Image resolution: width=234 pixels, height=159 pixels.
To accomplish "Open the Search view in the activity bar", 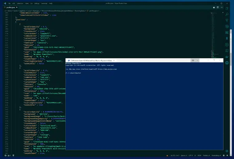I will (x=227, y=14).
